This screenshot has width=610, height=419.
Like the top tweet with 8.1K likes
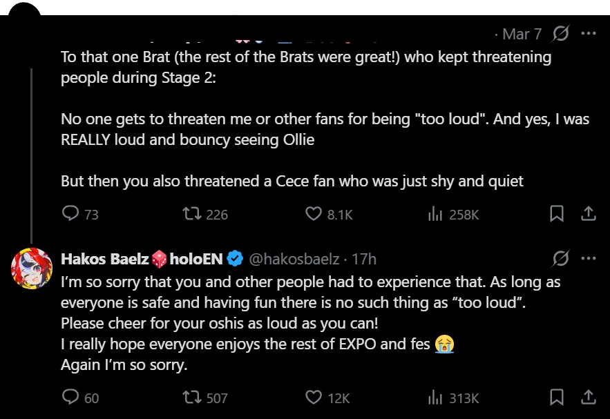click(x=314, y=214)
